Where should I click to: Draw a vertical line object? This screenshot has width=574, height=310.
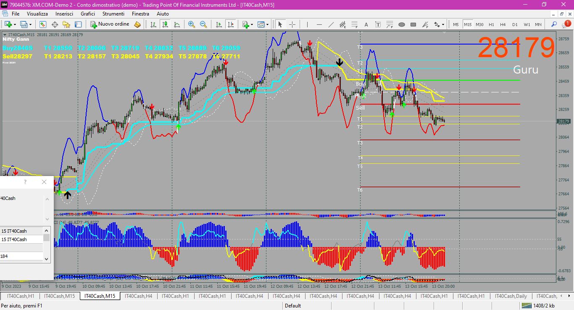(x=307, y=24)
